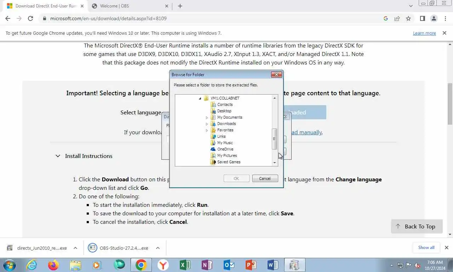Launch Firefox from taskbar
This screenshot has width=453, height=272.
click(53, 265)
